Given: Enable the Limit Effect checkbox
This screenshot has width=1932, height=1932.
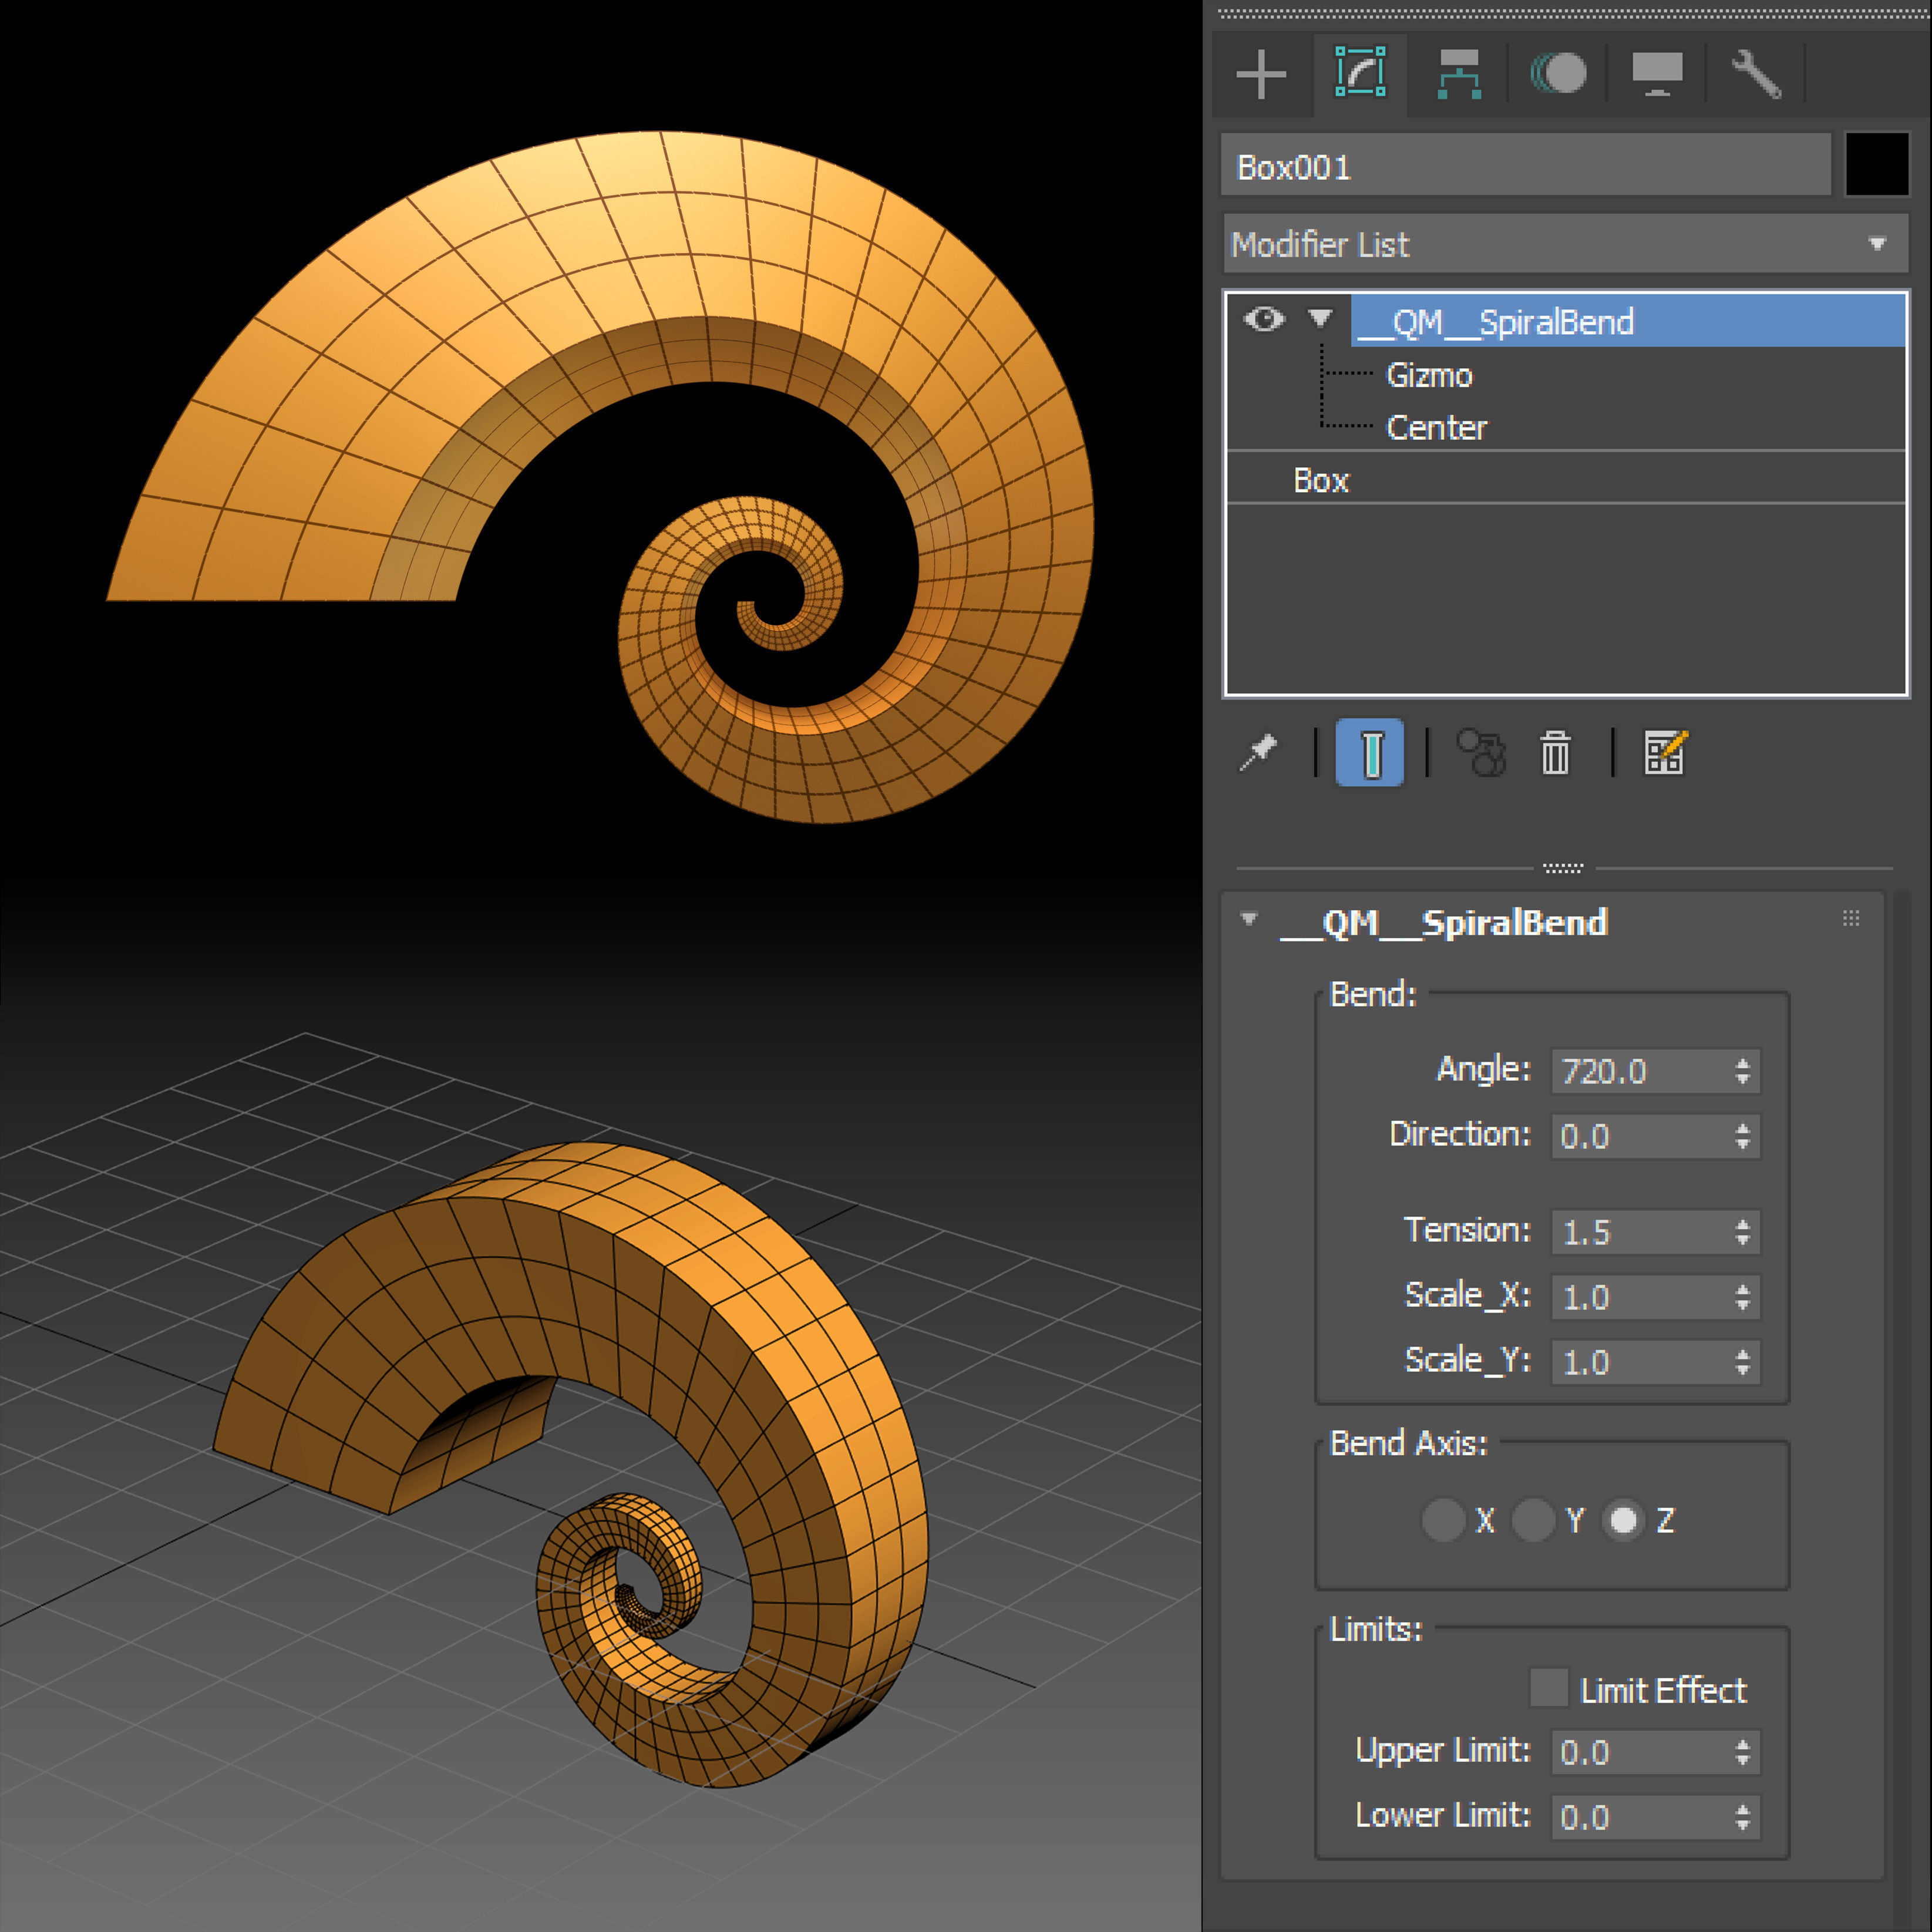Looking at the screenshot, I should 1549,1688.
